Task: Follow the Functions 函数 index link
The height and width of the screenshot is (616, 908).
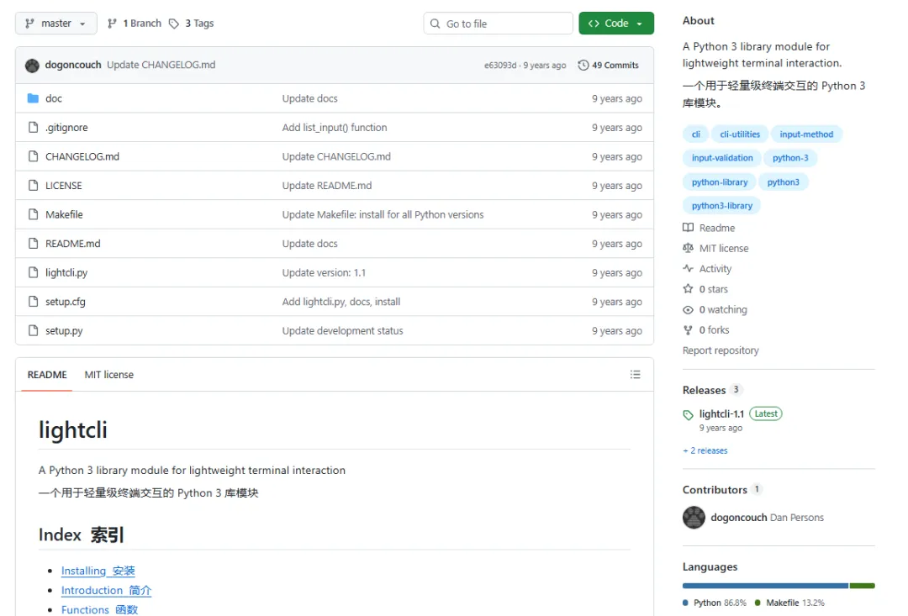Action: click(99, 609)
